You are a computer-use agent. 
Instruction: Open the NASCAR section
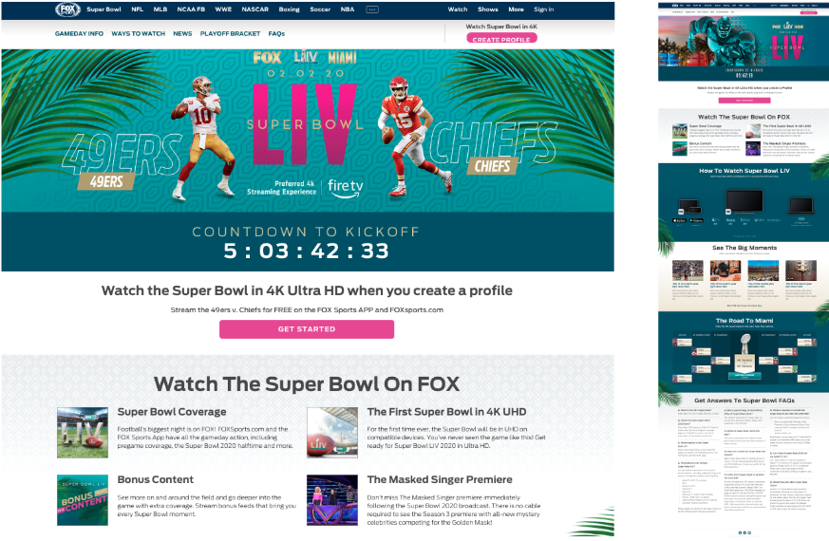tap(254, 9)
